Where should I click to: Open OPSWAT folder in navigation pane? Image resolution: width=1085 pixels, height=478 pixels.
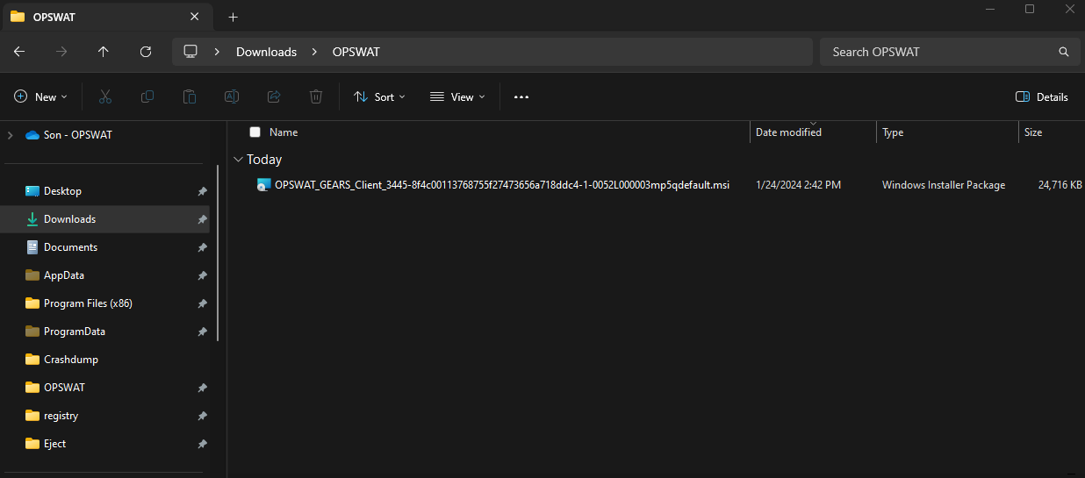coord(64,388)
